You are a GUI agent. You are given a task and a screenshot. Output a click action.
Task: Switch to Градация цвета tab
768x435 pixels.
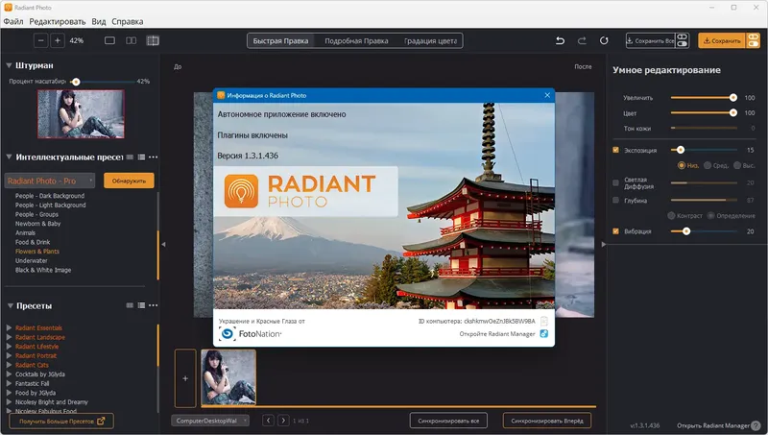click(x=430, y=40)
